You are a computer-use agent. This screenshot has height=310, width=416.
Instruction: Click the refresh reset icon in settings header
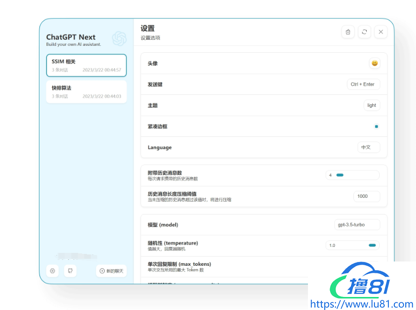[x=365, y=32]
